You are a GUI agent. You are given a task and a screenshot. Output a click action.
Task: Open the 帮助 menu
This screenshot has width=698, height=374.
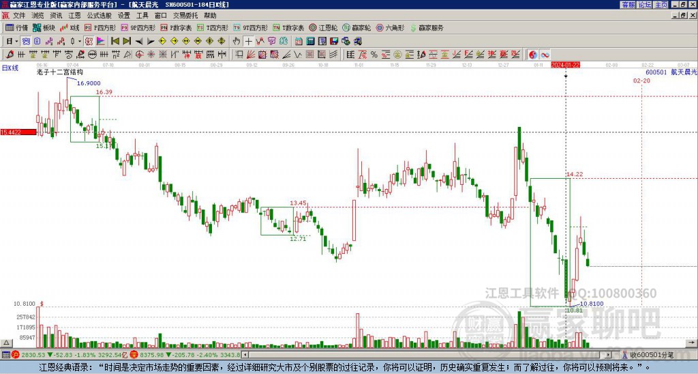210,16
